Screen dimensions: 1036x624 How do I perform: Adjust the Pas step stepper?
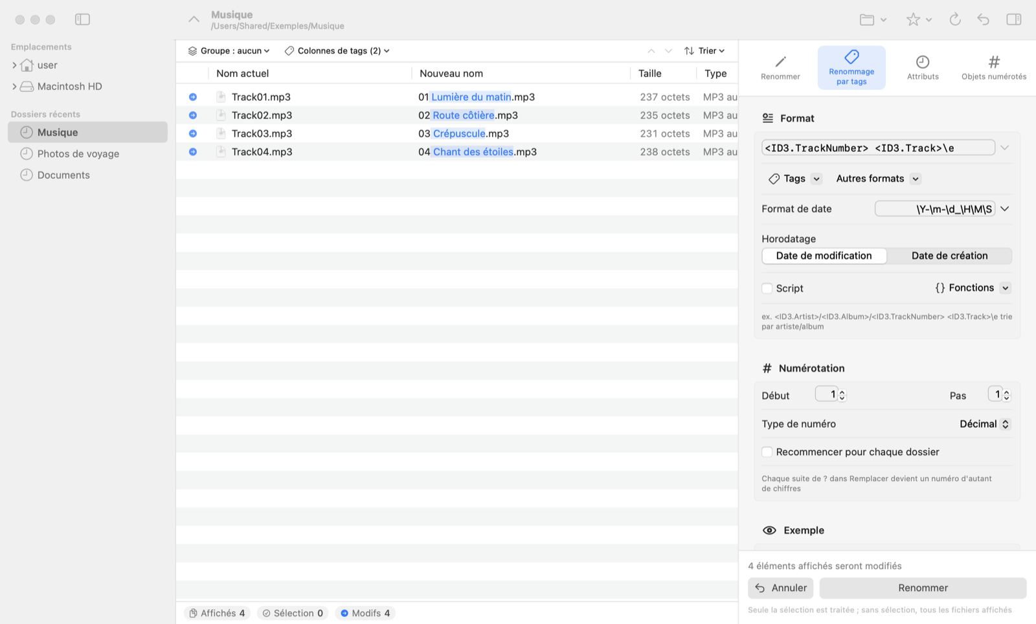[1006, 395]
